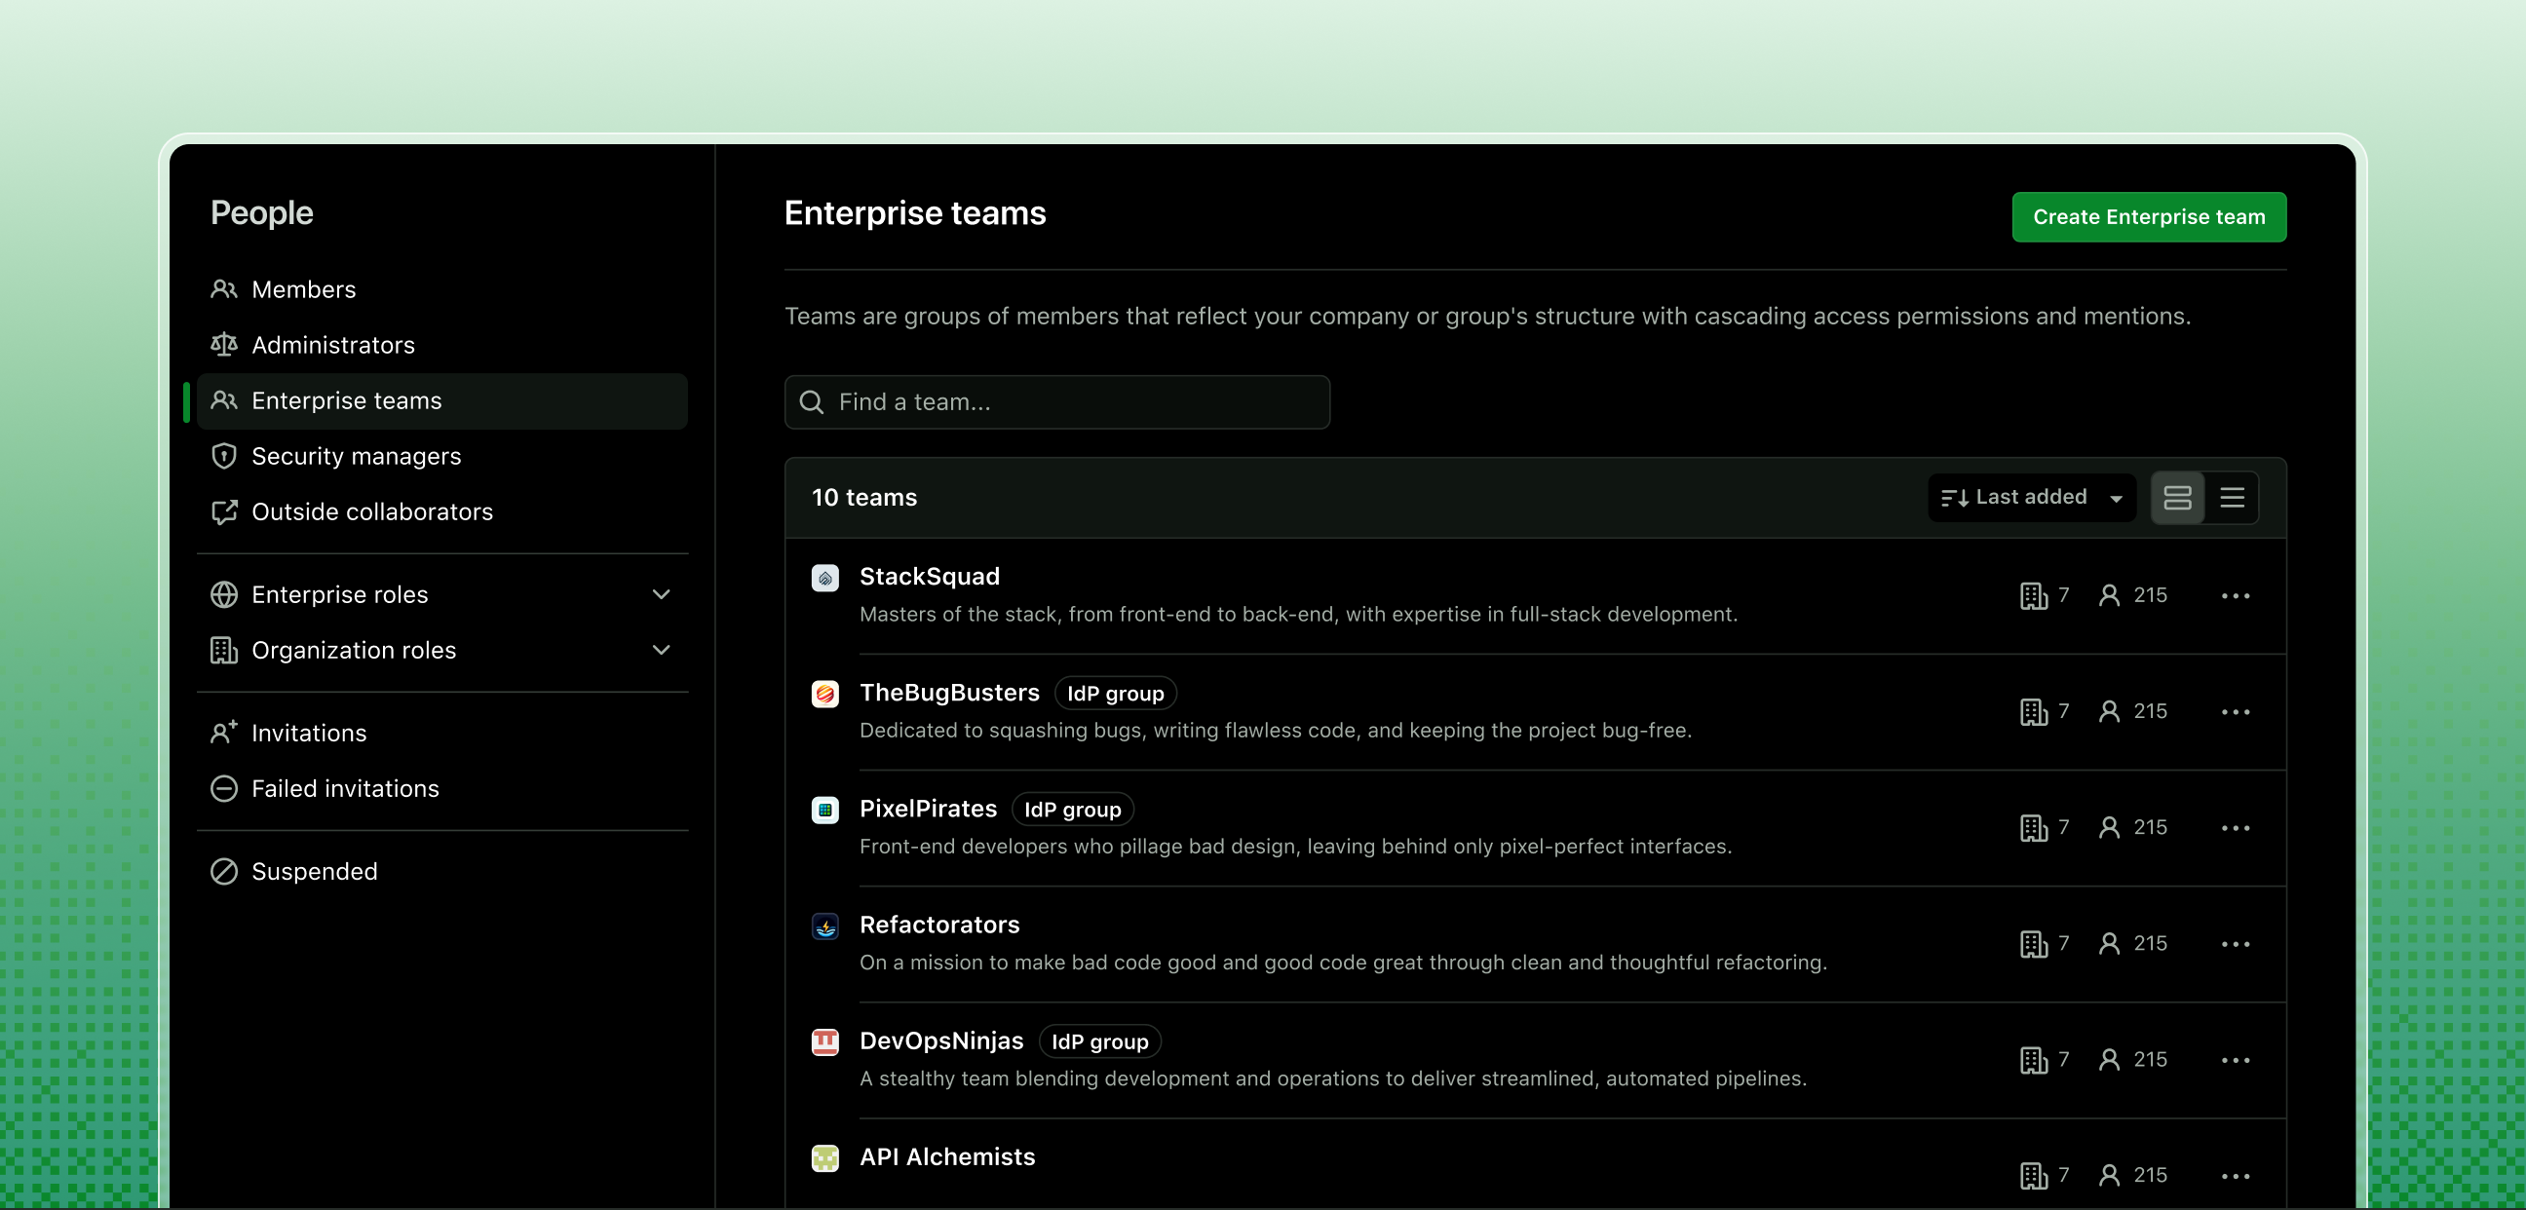Open the StackSquad team
This screenshot has width=2526, height=1210.
pos(929,577)
